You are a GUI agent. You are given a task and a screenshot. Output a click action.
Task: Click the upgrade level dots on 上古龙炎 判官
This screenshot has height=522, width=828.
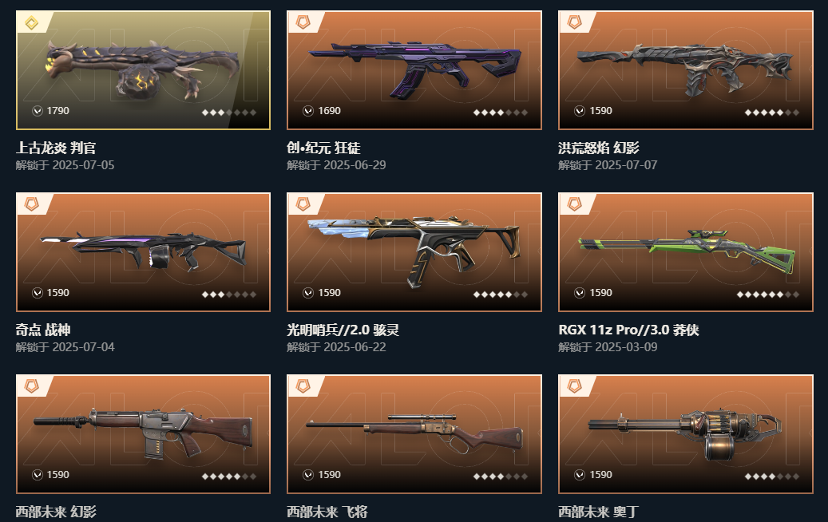pyautogui.click(x=228, y=113)
